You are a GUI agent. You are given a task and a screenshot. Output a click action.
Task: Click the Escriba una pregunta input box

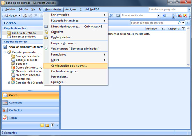click(x=168, y=9)
